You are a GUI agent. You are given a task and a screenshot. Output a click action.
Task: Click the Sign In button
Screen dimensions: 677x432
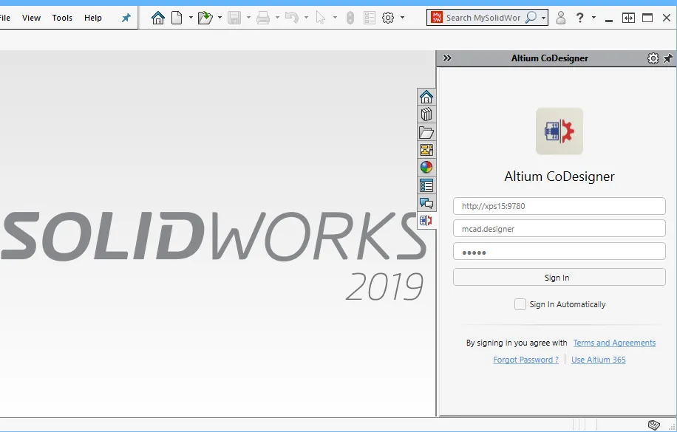pyautogui.click(x=559, y=277)
